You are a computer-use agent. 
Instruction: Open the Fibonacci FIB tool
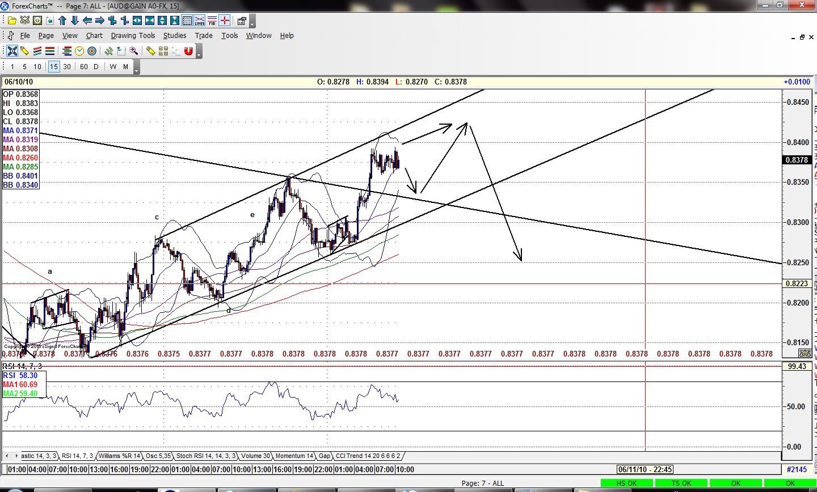point(212,22)
